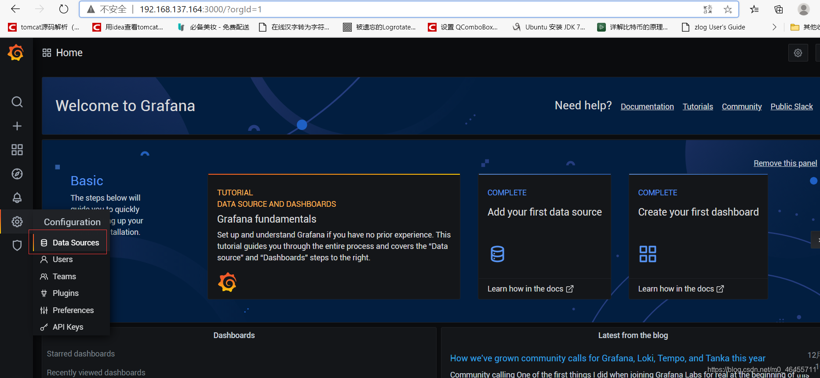
Task: Open the browser collections icon
Action: click(779, 9)
